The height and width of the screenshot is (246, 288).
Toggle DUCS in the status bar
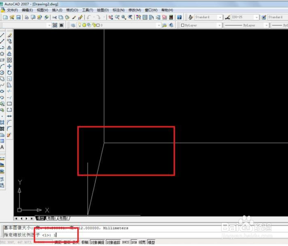click(x=126, y=242)
